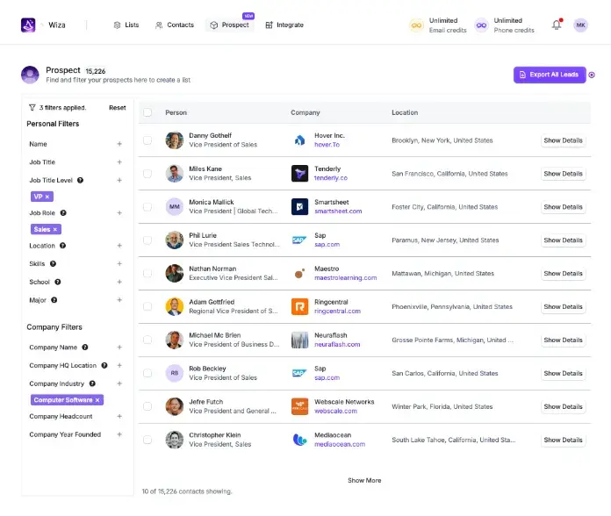This screenshot has width=611, height=516.
Task: Click Rob Beckley's Sap company logo
Action: tap(299, 373)
